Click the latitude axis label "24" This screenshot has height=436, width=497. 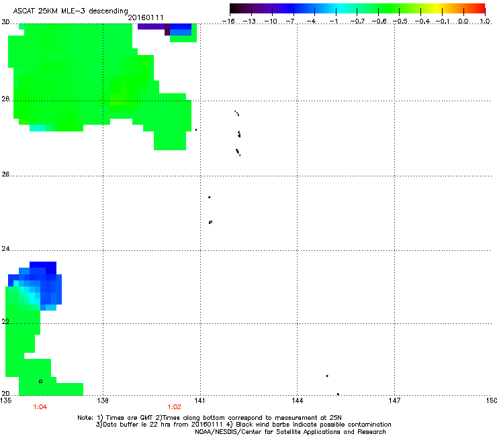click(x=5, y=249)
